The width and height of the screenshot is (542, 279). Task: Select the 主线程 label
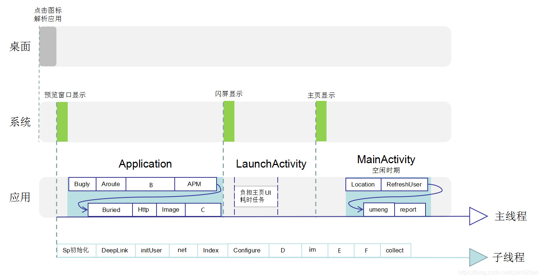tap(511, 216)
